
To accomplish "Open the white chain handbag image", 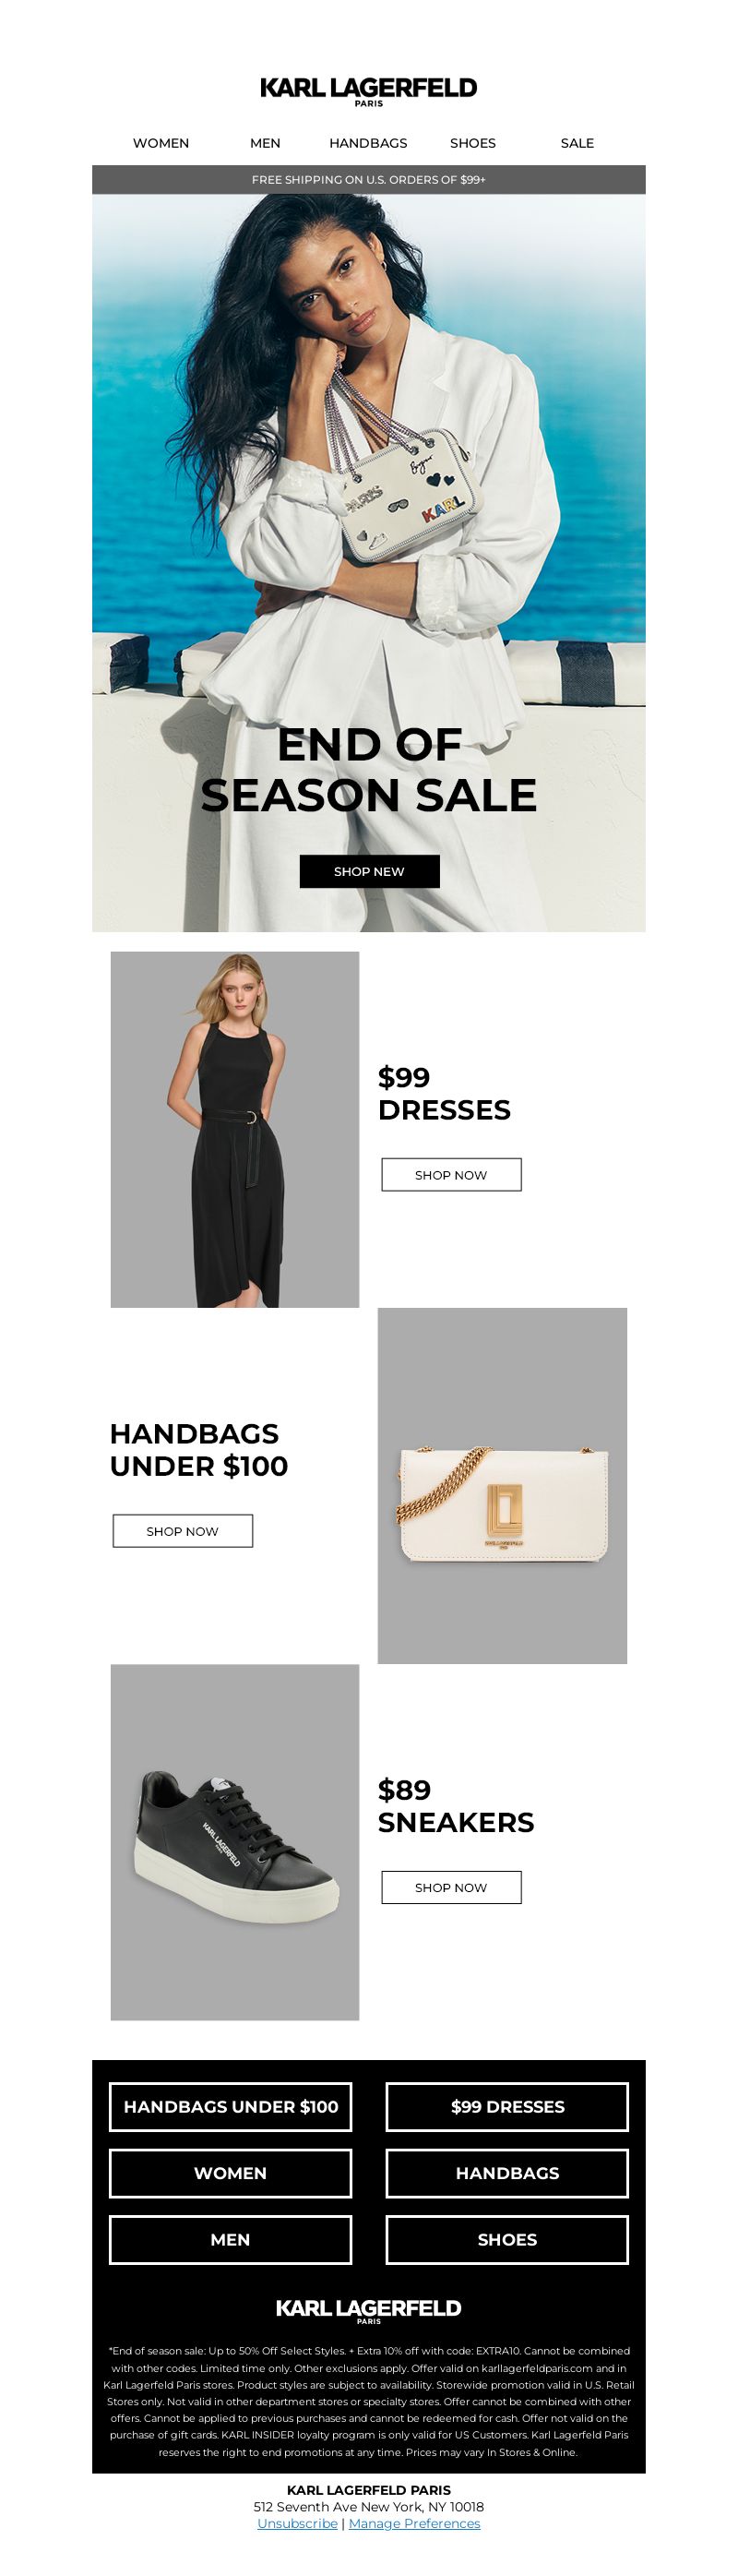I will [x=502, y=1486].
